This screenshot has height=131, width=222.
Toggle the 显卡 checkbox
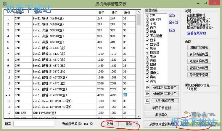[x=147, y=40]
